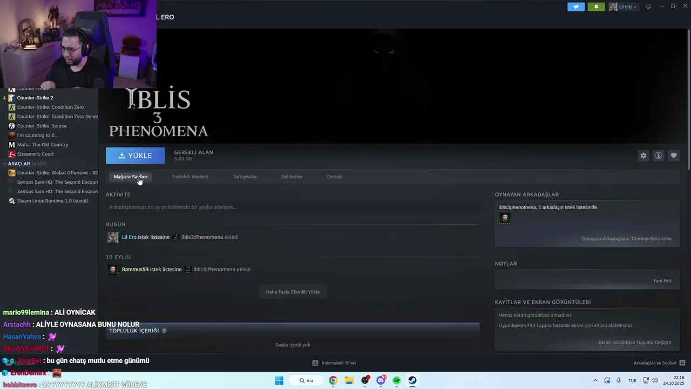This screenshot has height=389, width=691.
Task: Select Mafia: The Old Country
Action: click(43, 144)
